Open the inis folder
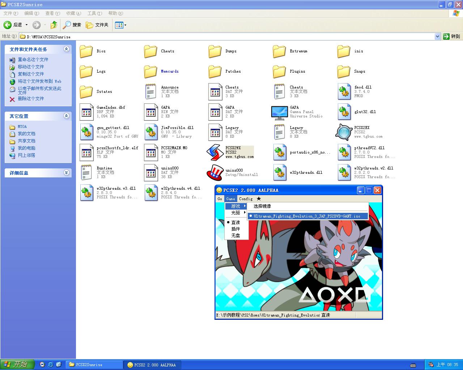463x370 pixels. pos(344,51)
